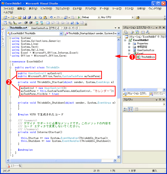The height and width of the screenshot is (174, 167).
Task: Toggle auto-hide pin on the Properties panel
Action: 160,99
